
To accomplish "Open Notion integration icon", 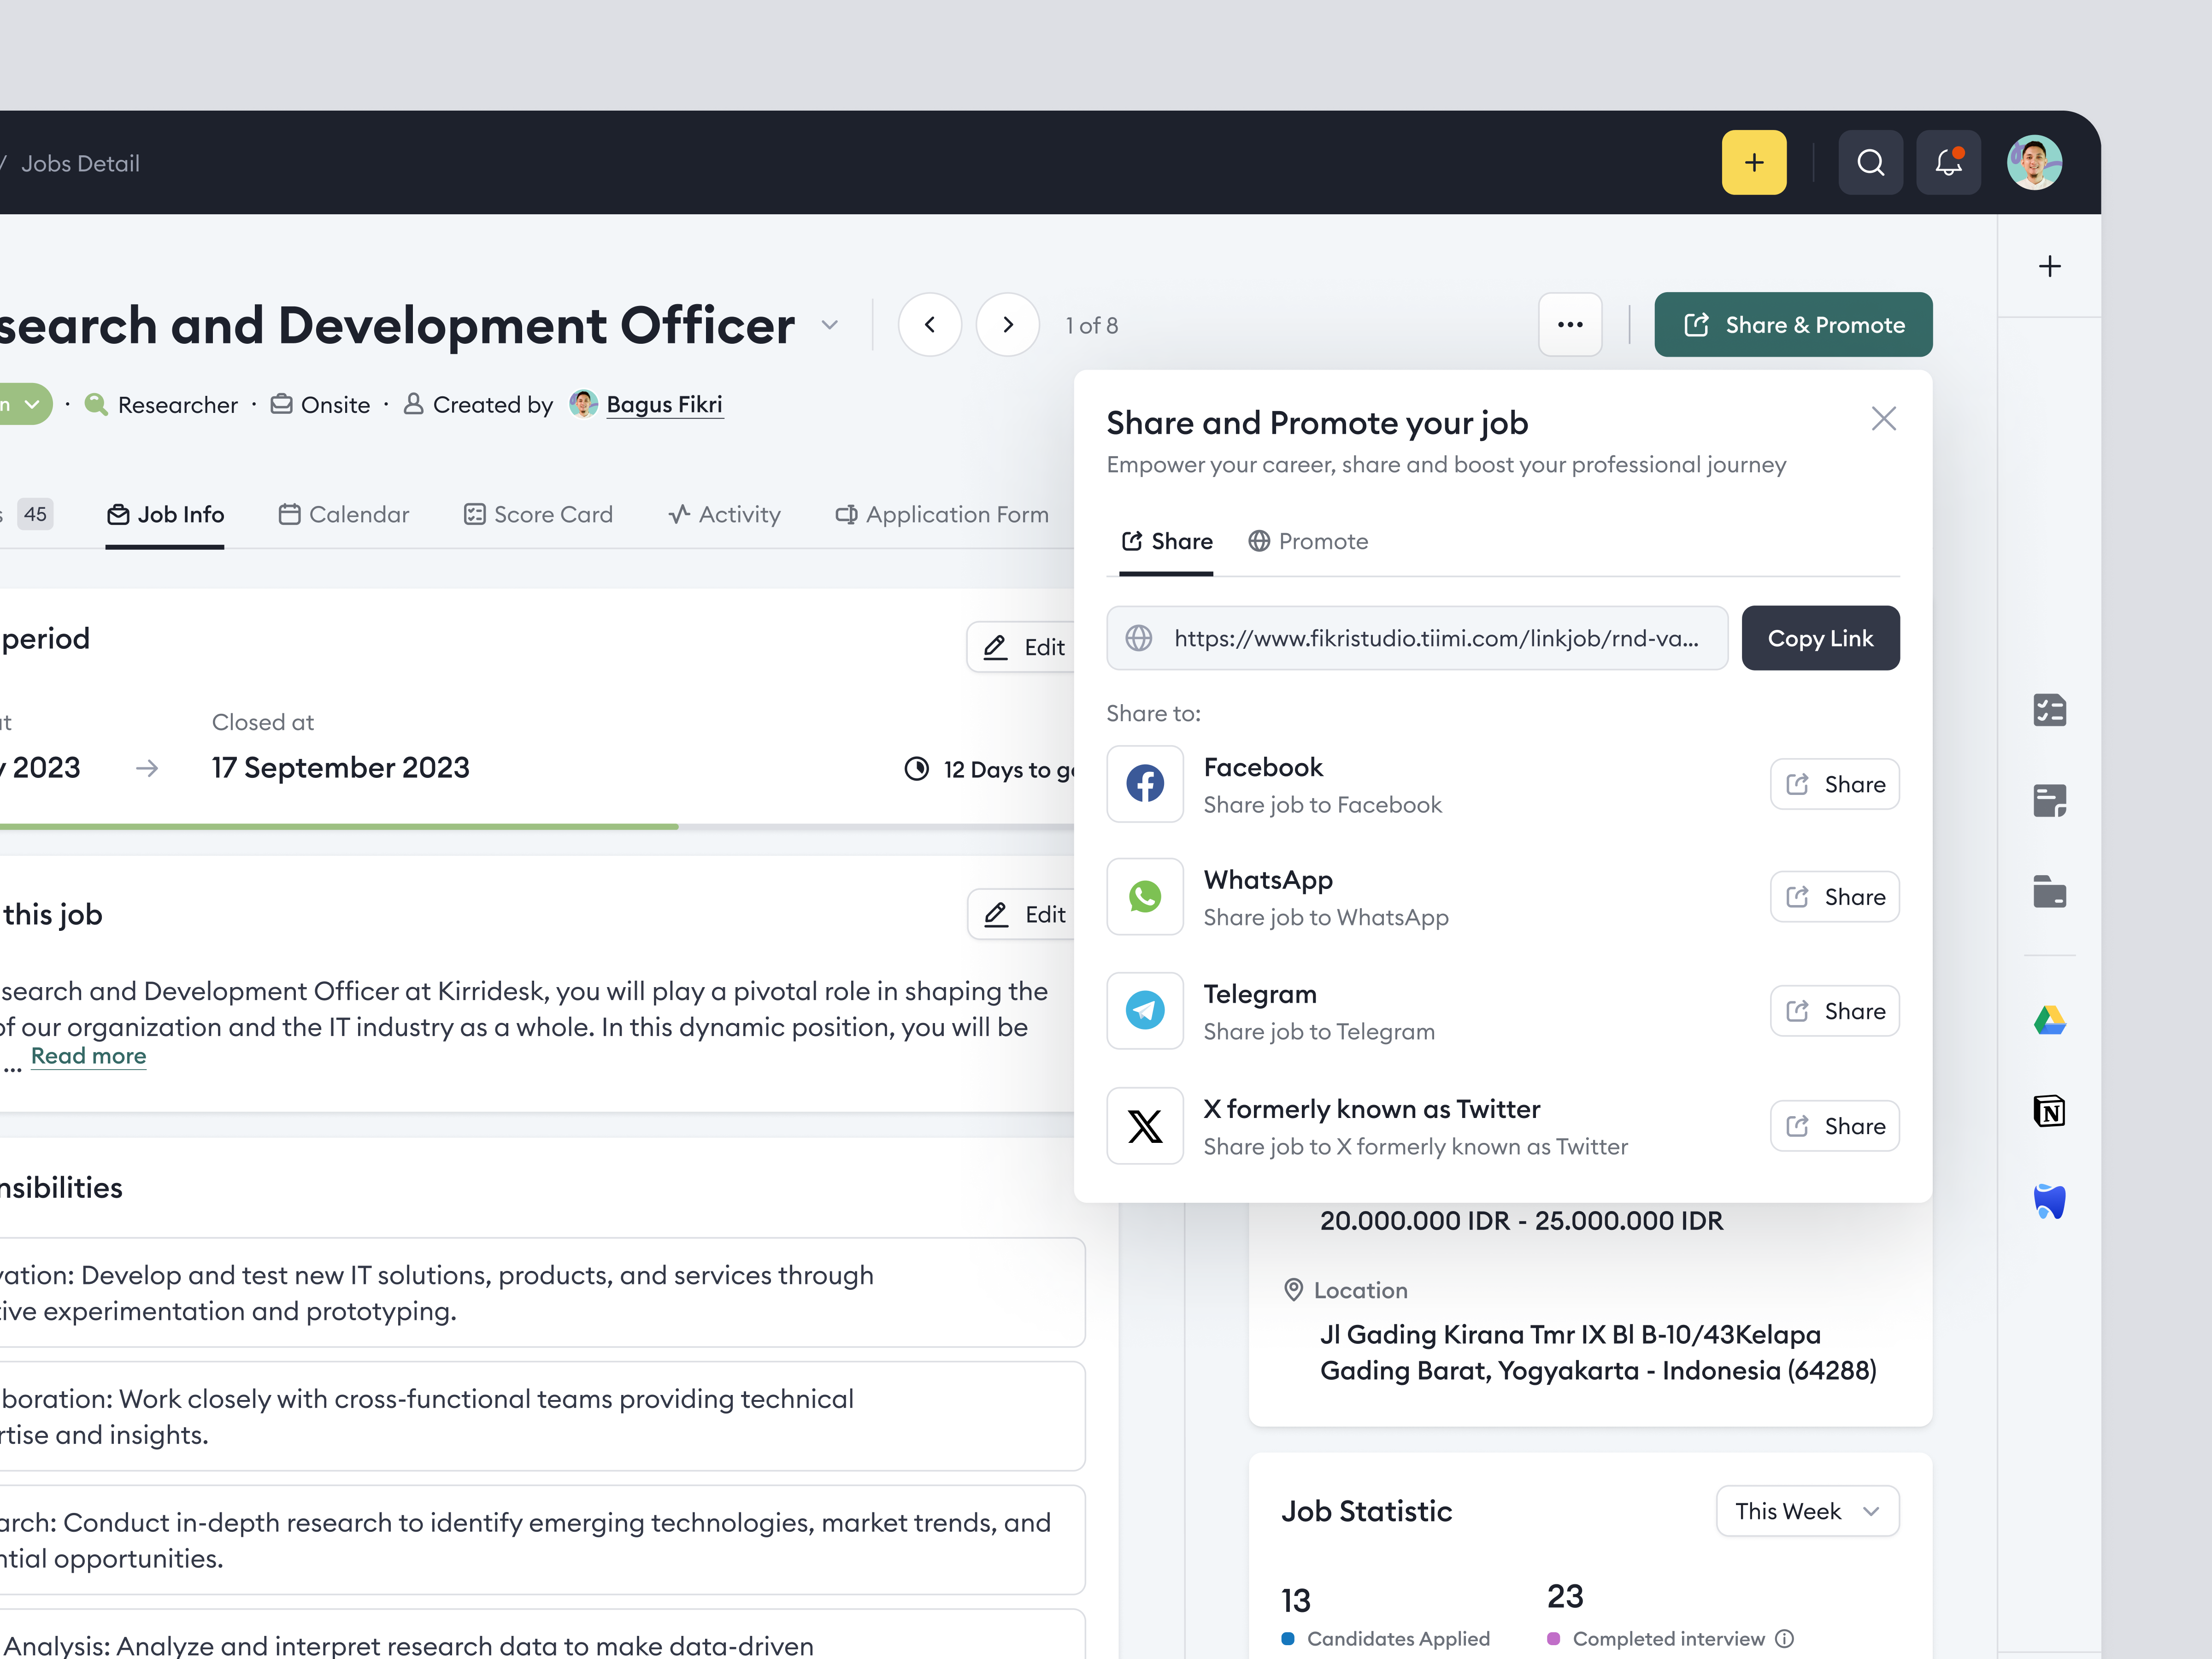I will (x=2049, y=1110).
